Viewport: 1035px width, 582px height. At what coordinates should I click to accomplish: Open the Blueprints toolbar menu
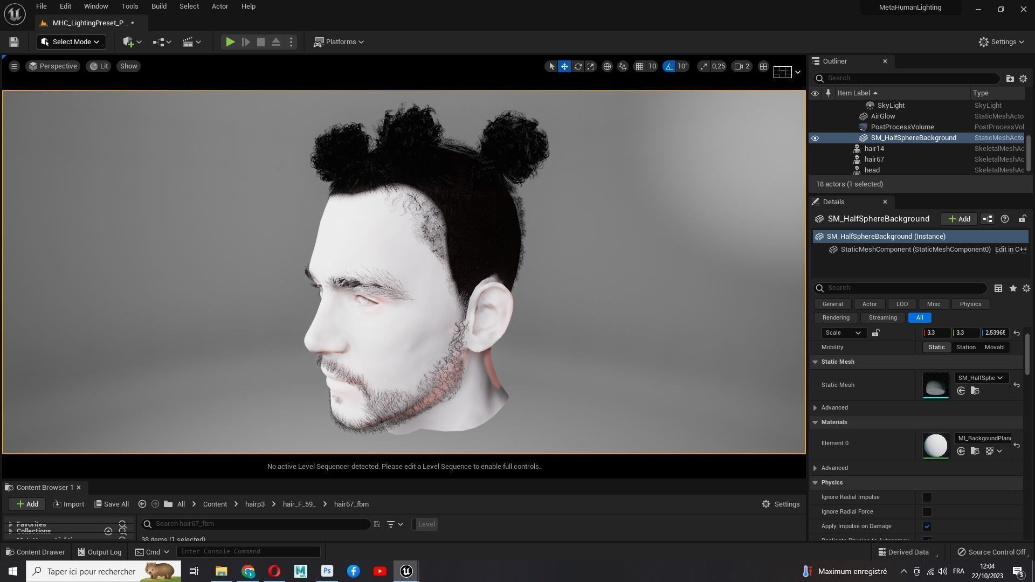162,42
